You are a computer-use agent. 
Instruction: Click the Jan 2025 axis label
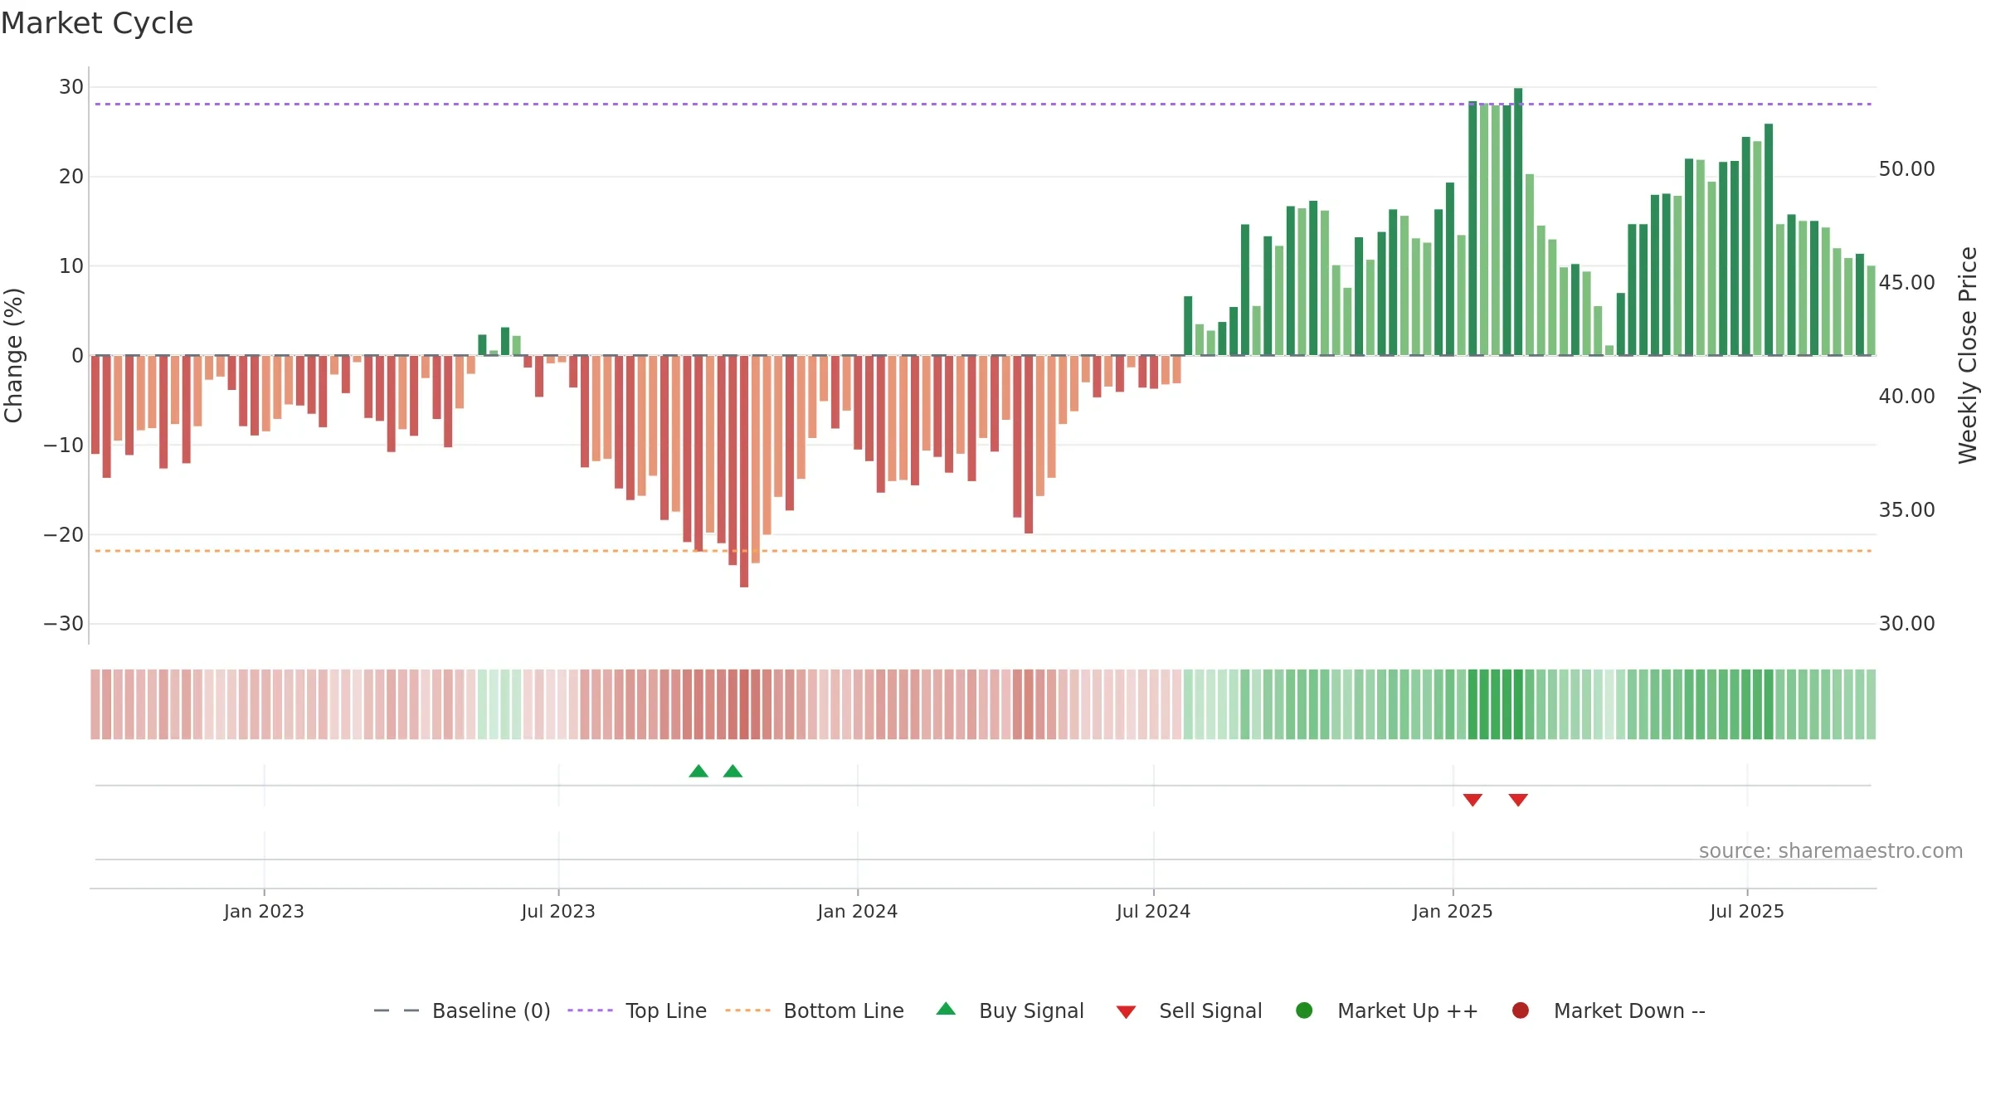(1453, 911)
